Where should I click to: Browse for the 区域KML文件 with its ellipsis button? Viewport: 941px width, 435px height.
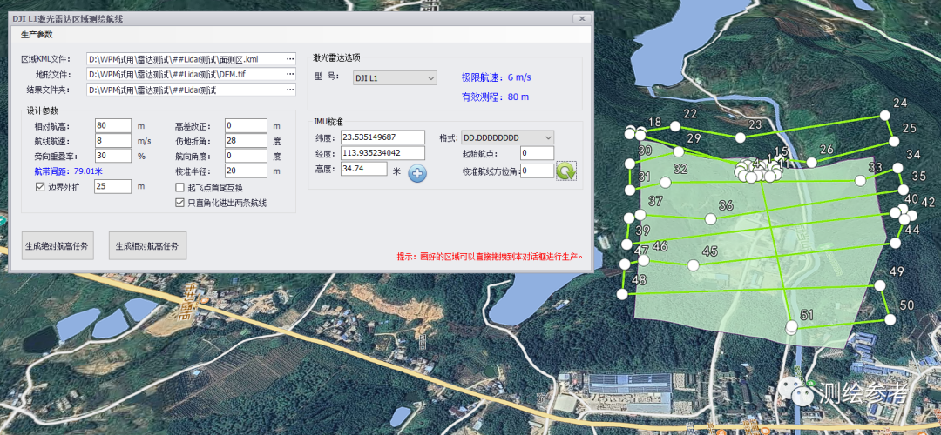pos(290,58)
